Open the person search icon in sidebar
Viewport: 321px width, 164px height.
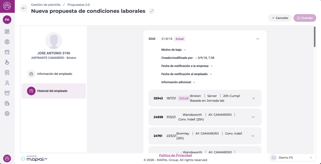point(7,83)
